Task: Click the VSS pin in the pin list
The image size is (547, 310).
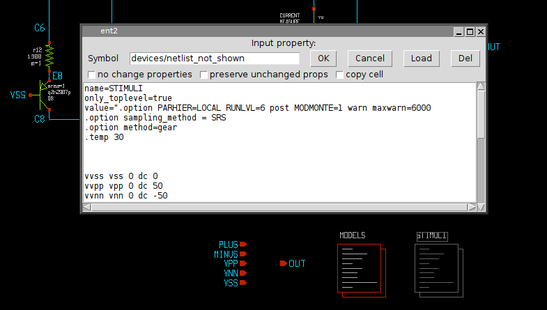Action: (243, 283)
